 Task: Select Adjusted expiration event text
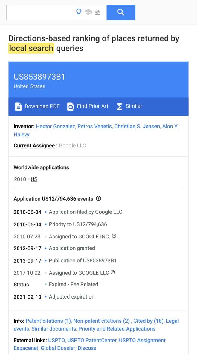[72, 297]
